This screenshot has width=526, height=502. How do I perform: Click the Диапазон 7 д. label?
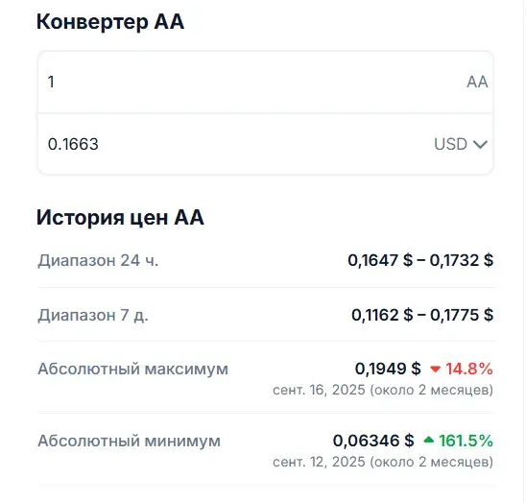(x=93, y=315)
